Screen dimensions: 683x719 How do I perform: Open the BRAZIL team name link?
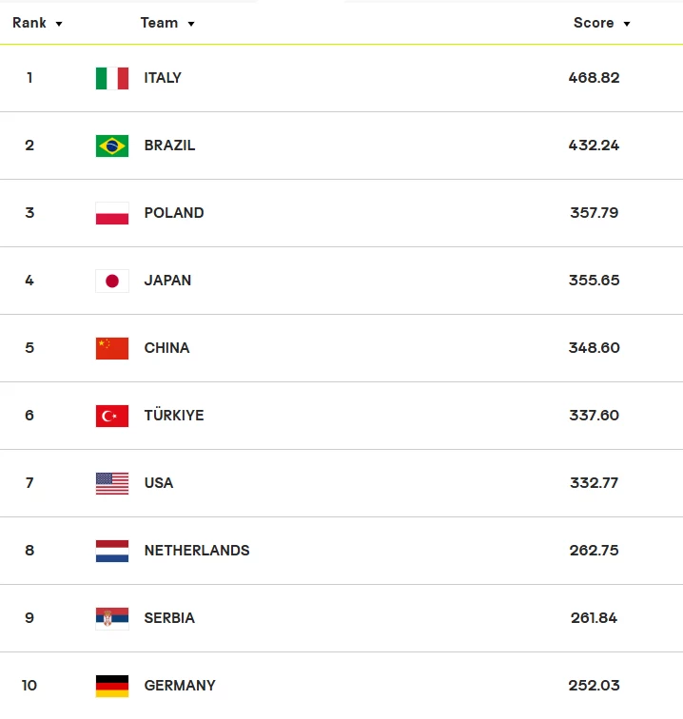pos(169,146)
